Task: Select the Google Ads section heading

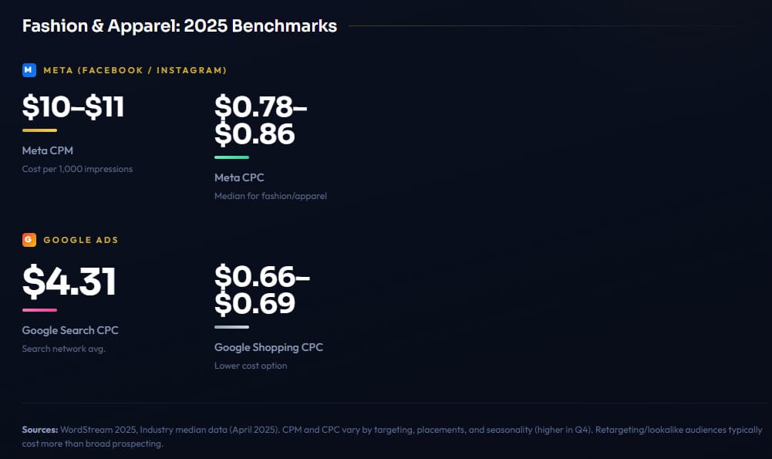Action: (x=81, y=240)
